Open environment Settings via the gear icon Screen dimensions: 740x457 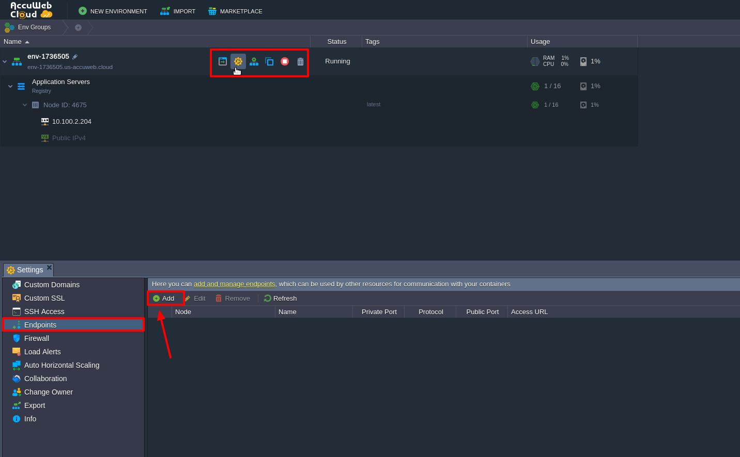(x=238, y=61)
